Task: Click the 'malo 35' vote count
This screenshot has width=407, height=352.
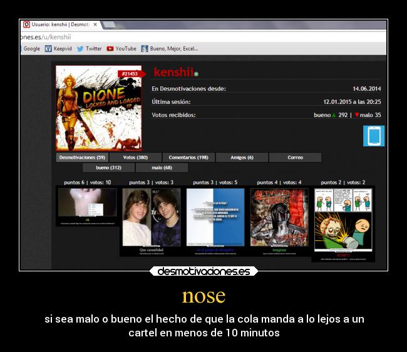Action: click(368, 115)
